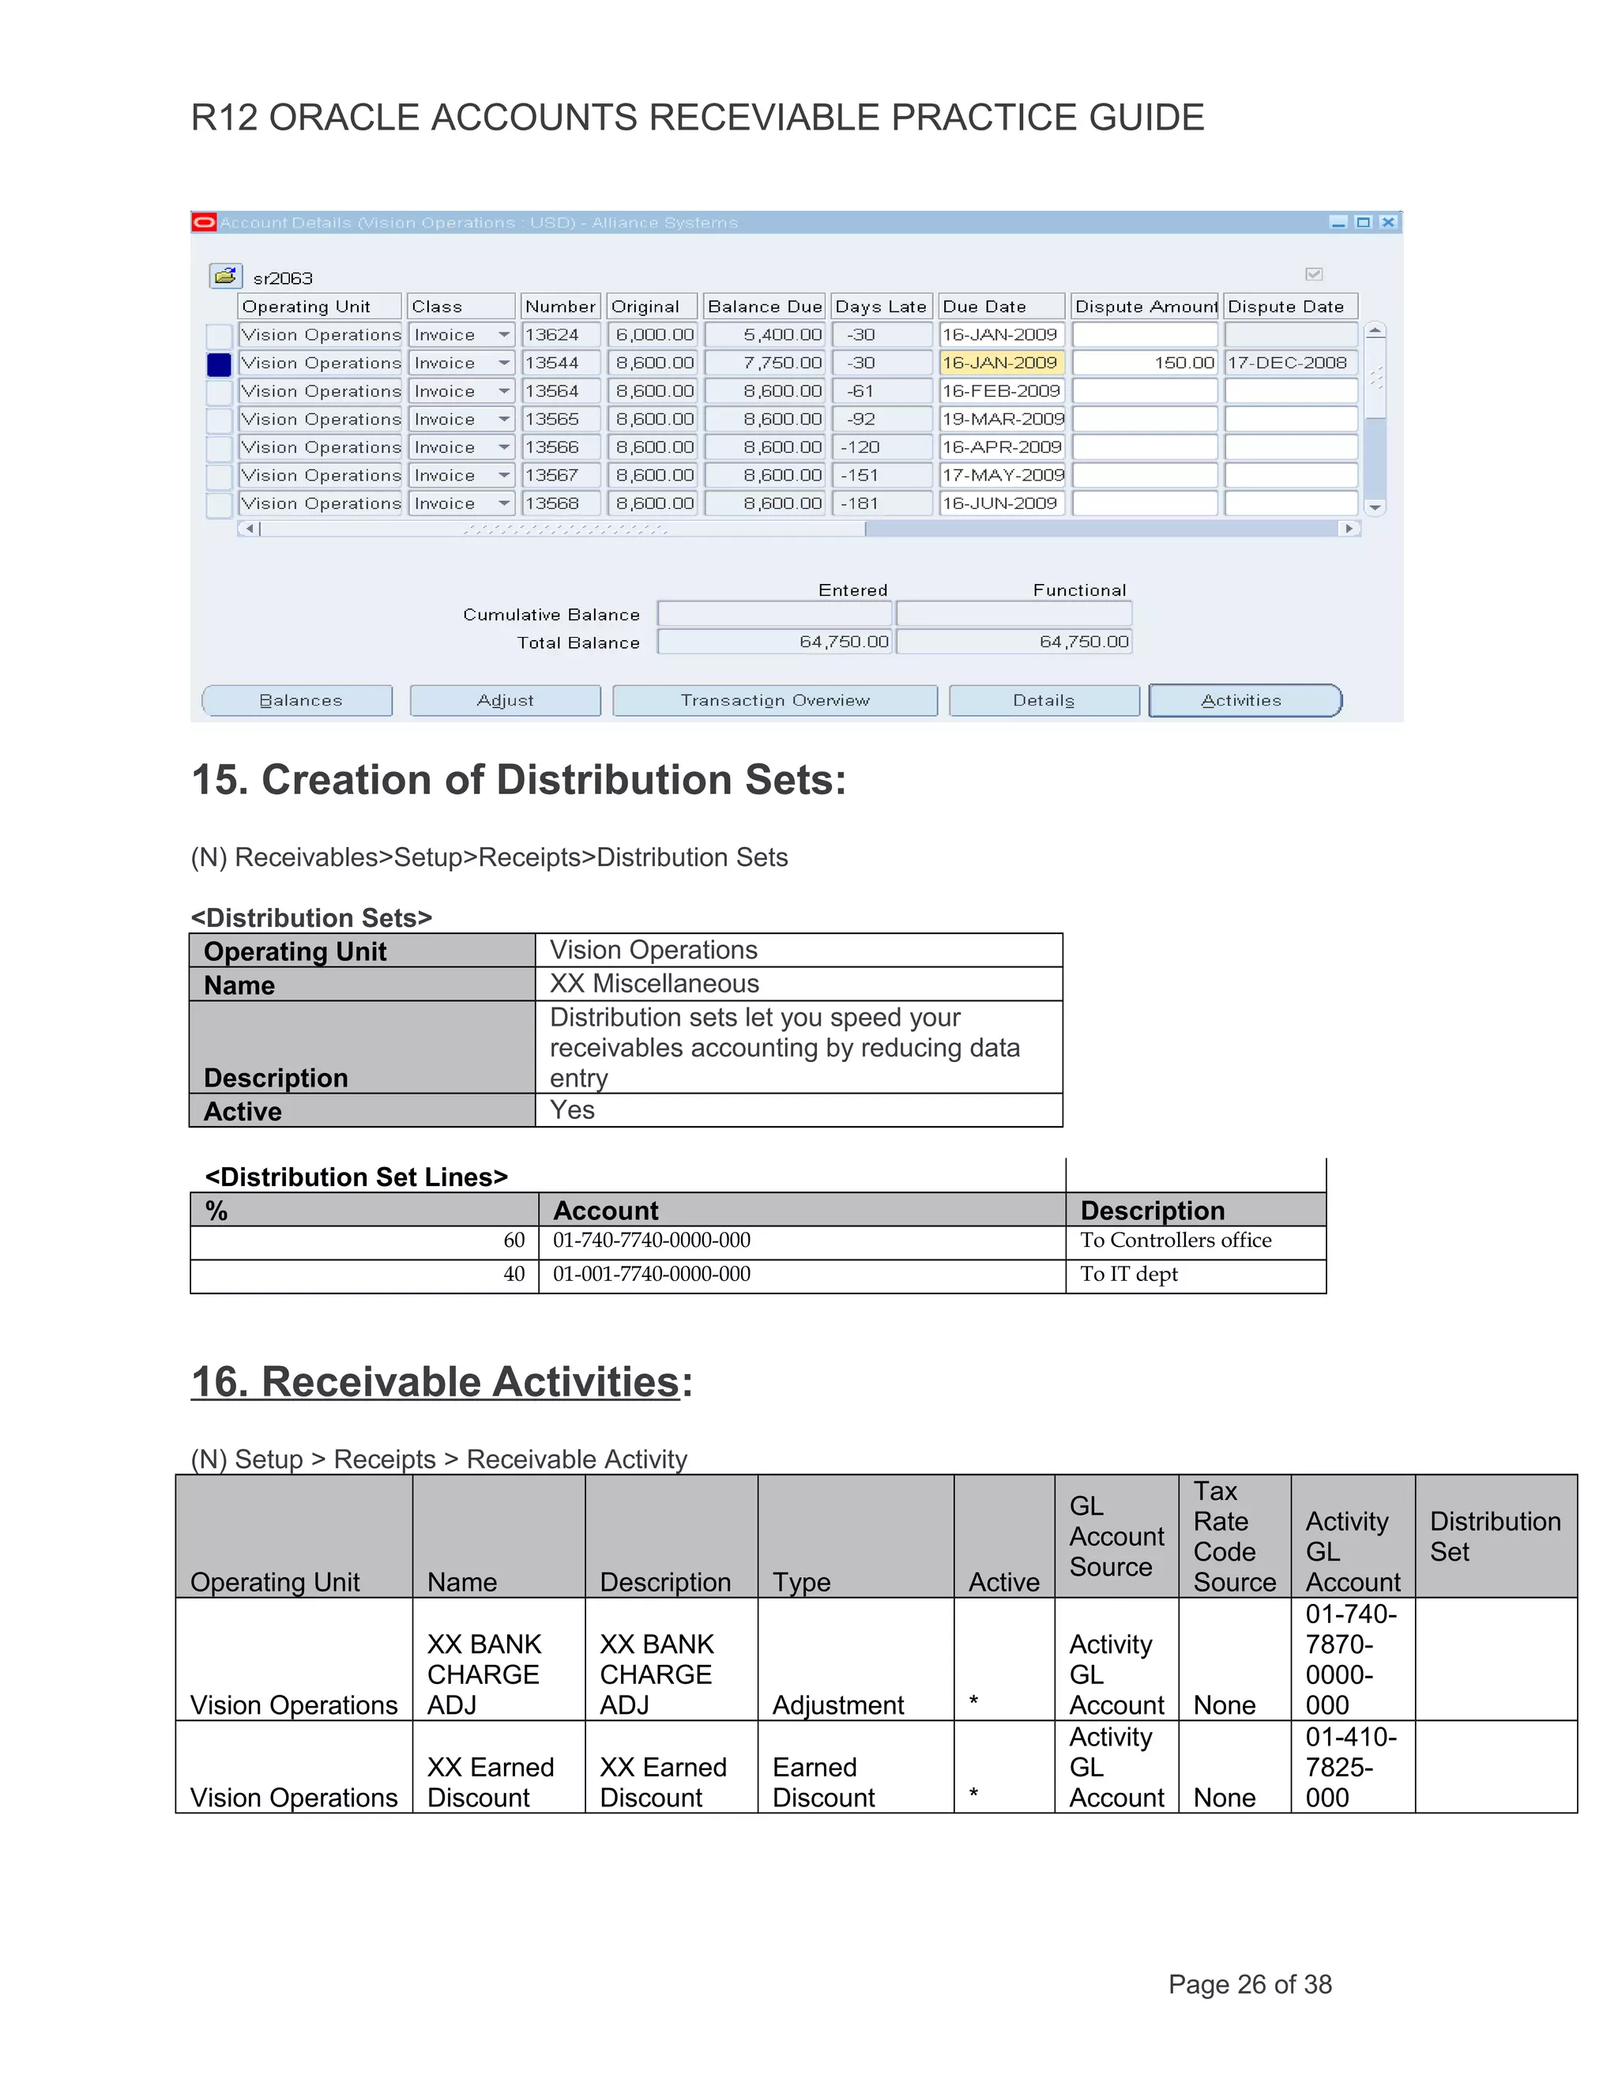Click Original amount 6,000.00
Viewport: 1618px width, 2094px height.
point(653,334)
